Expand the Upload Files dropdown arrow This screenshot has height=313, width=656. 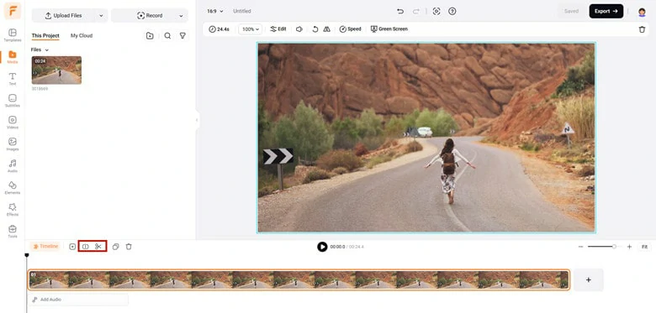point(100,15)
